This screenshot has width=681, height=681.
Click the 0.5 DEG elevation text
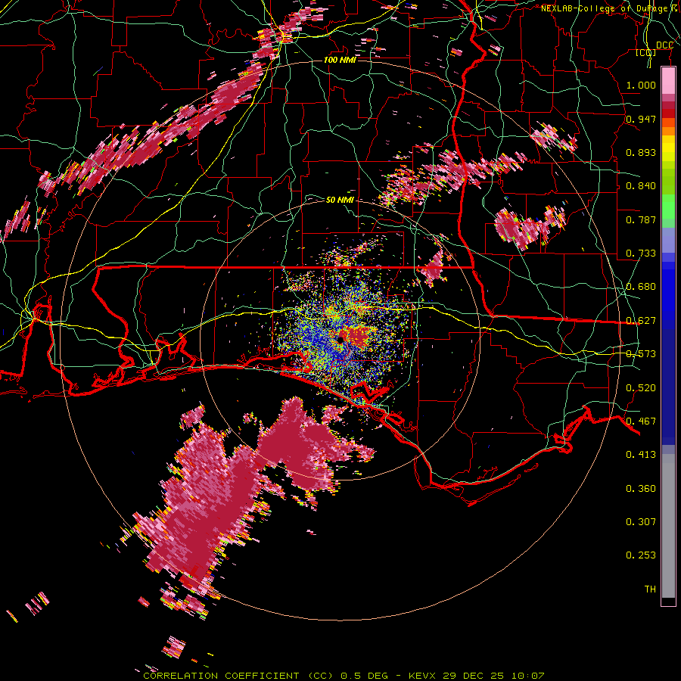pos(364,676)
